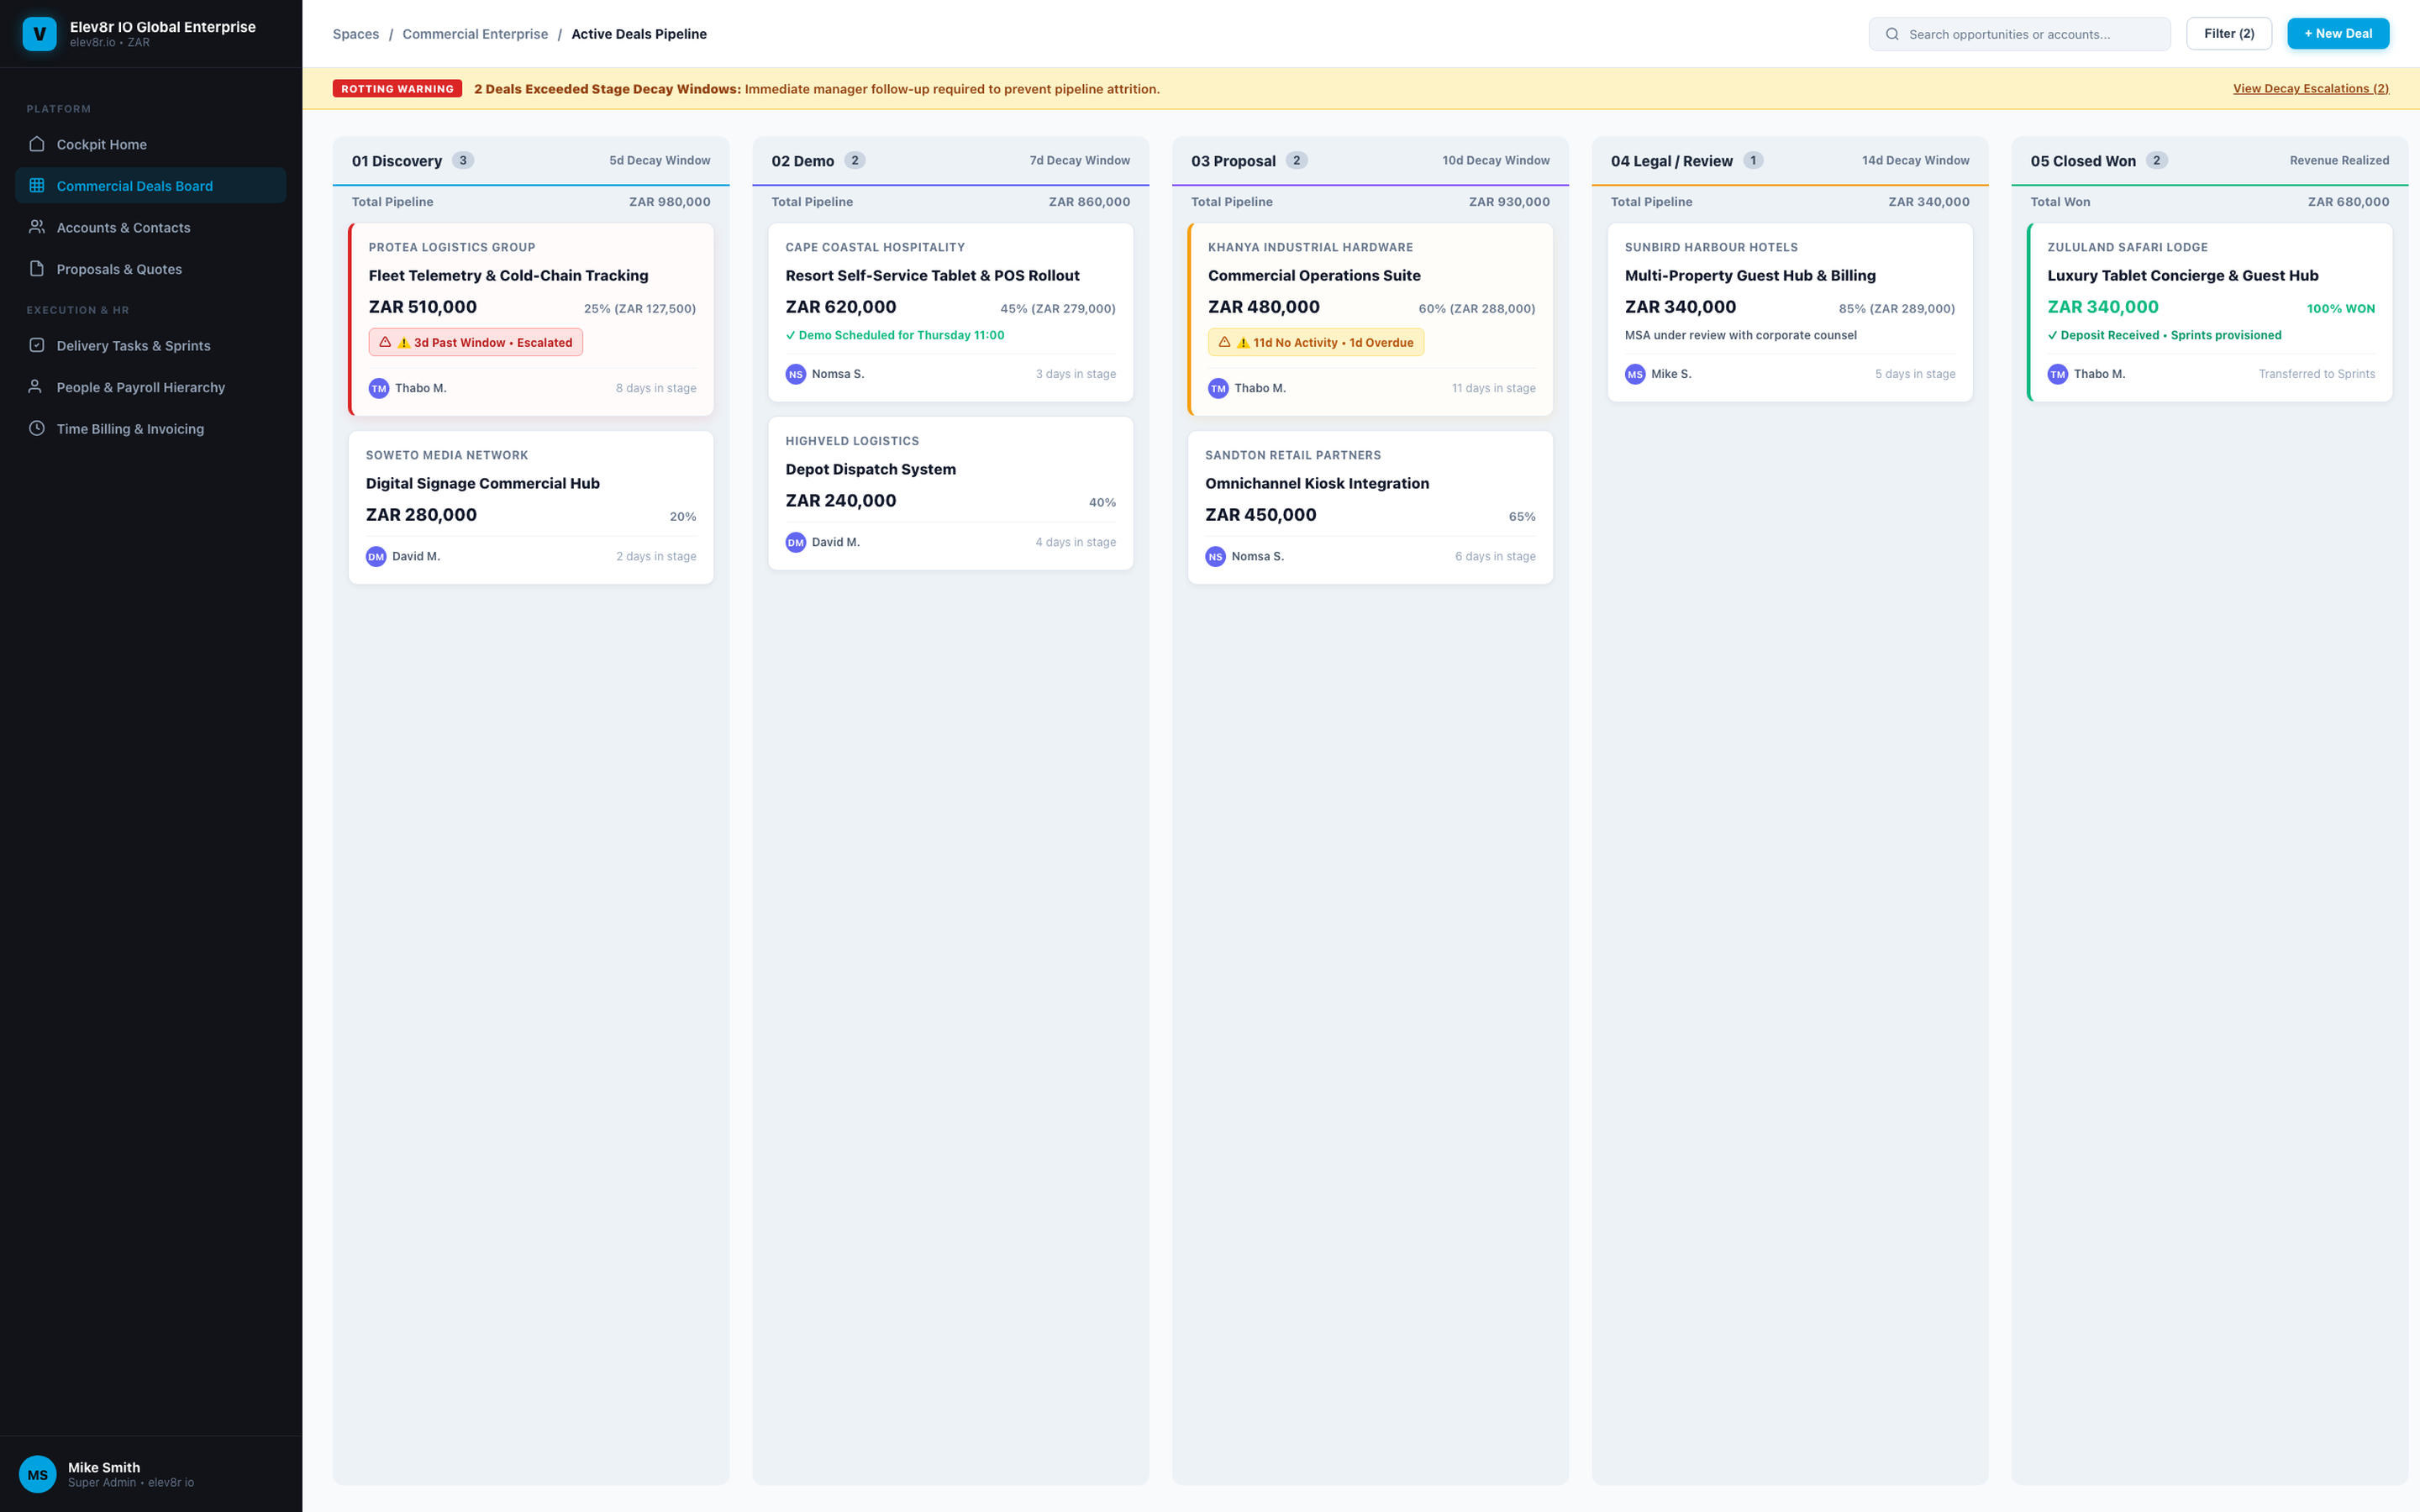This screenshot has width=2420, height=1512.
Task: Click the search magnifier icon
Action: [x=1892, y=34]
